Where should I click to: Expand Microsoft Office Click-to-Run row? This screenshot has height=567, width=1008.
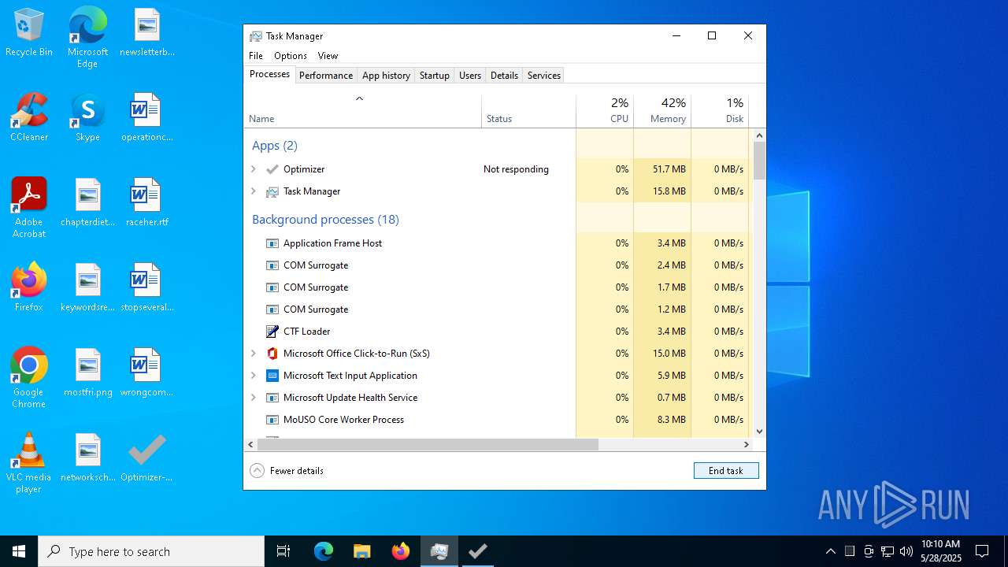click(254, 354)
